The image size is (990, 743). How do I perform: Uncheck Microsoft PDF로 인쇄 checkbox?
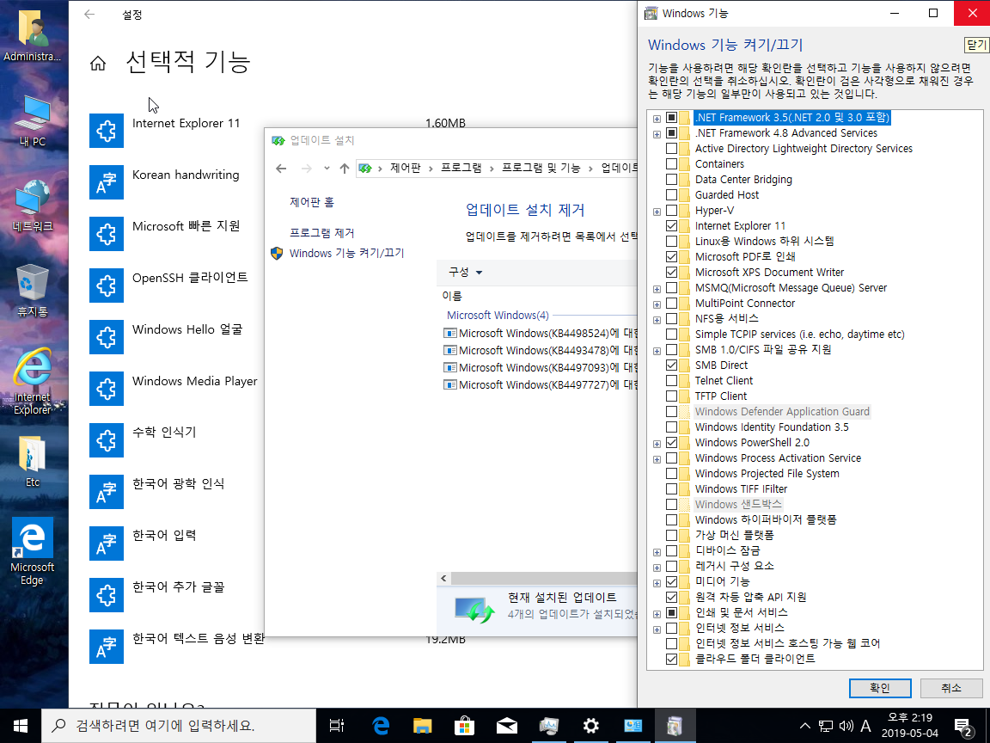click(x=672, y=256)
